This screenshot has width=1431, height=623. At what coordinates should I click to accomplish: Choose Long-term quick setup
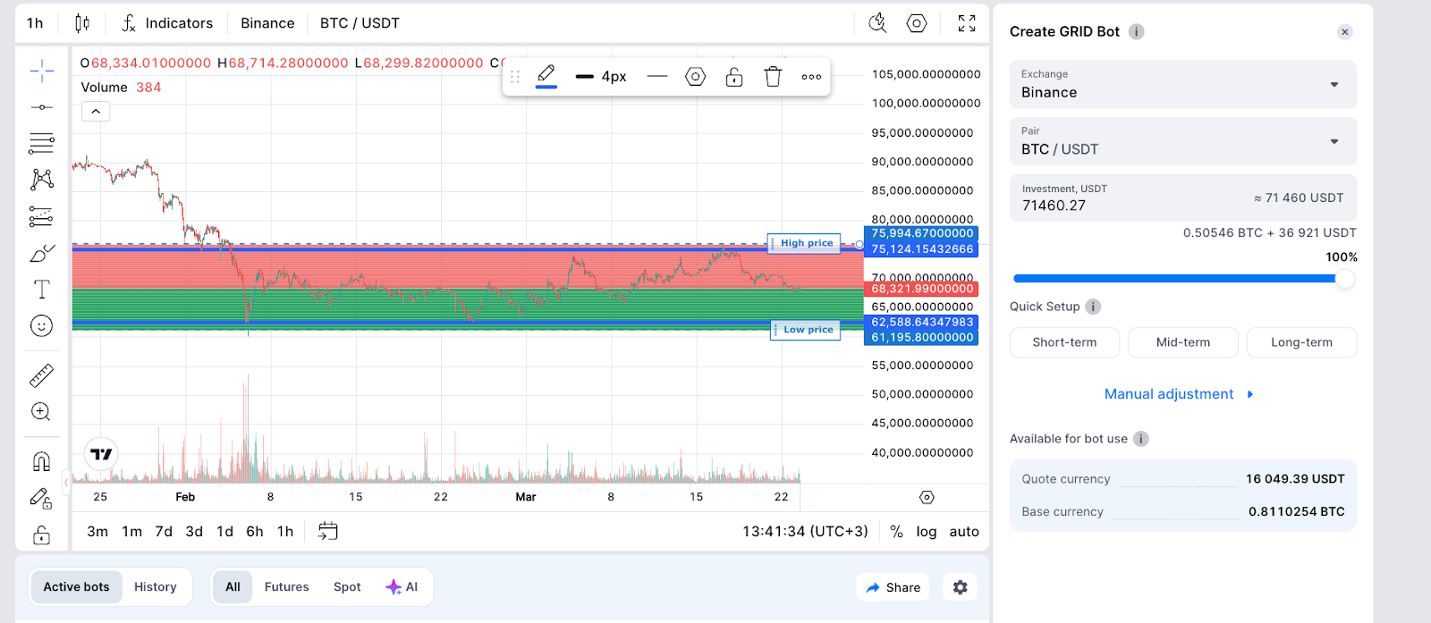[1301, 342]
